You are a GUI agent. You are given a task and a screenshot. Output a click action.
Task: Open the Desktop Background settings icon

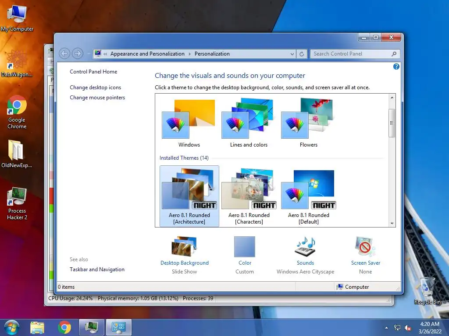(x=184, y=247)
